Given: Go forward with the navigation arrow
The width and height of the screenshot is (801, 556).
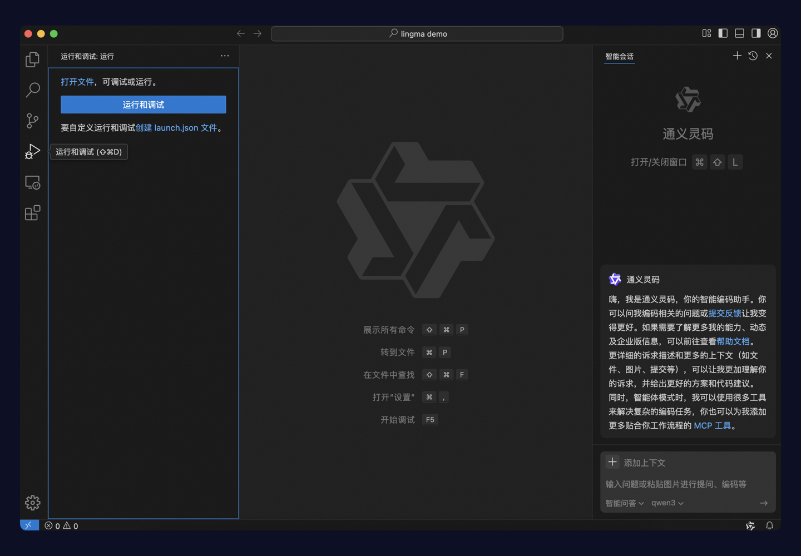Looking at the screenshot, I should (258, 33).
